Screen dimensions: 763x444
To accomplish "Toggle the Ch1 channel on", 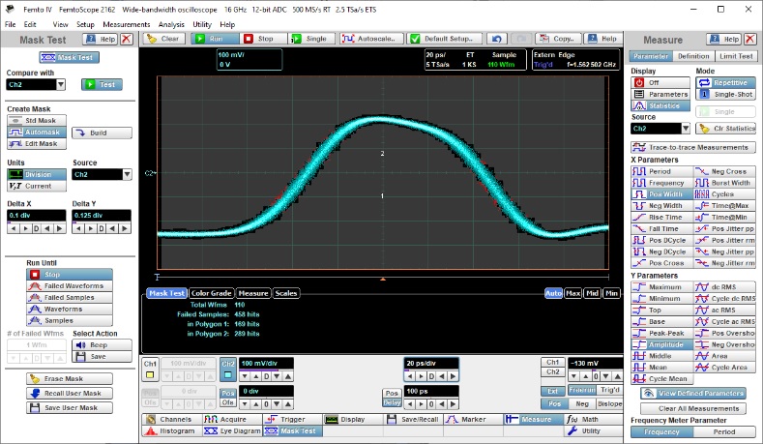I will (x=150, y=368).
